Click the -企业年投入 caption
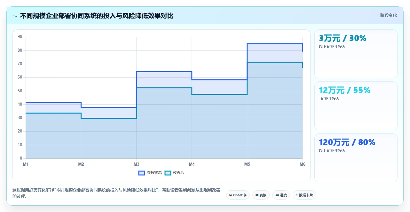This screenshot has width=410, height=212. 329,99
